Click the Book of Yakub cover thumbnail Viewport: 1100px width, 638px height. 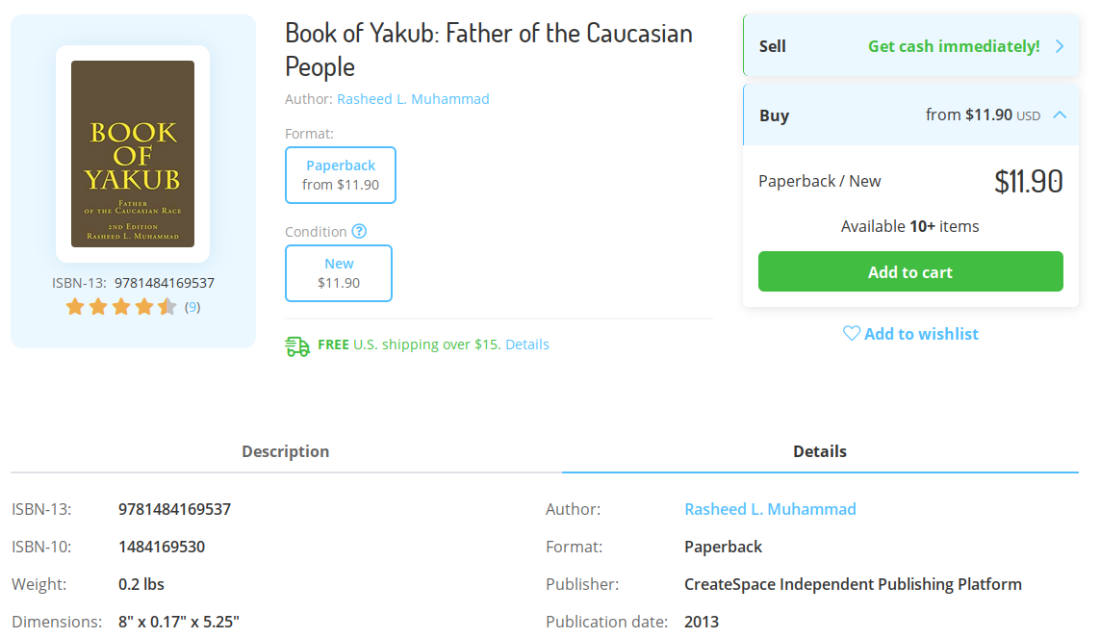click(133, 154)
